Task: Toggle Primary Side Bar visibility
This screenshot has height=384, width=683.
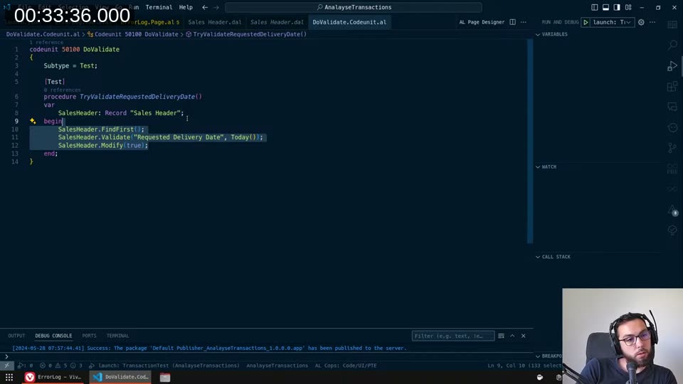Action: coord(595,7)
